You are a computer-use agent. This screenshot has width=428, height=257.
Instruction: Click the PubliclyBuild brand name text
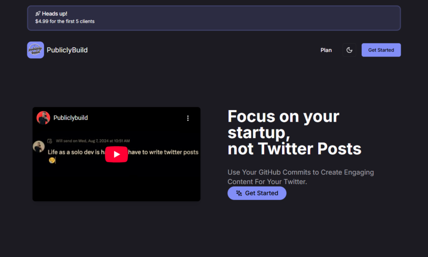[67, 50]
